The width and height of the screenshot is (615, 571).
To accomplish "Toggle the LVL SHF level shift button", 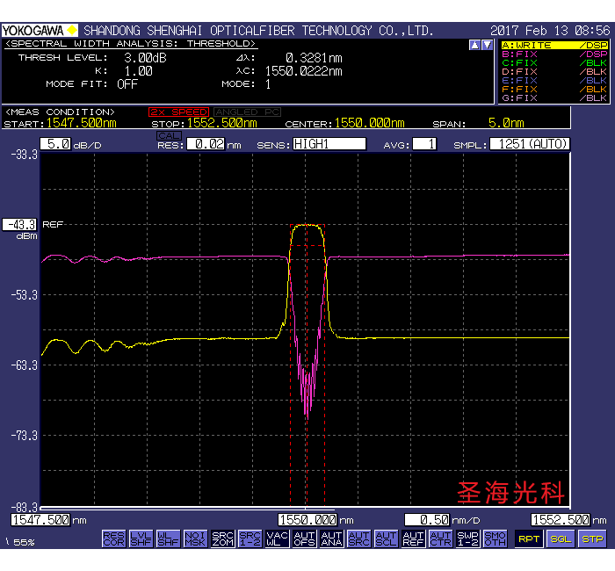I will (x=141, y=538).
